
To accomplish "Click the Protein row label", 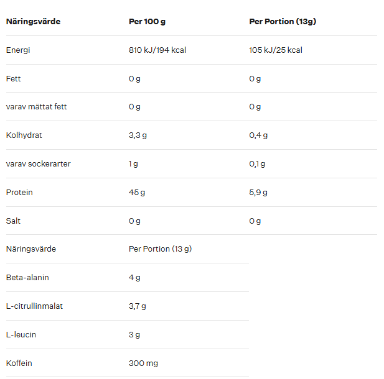I will (19, 193).
